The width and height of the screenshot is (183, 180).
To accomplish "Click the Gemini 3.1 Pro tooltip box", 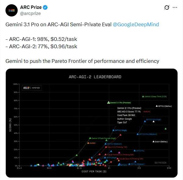I will pos(129,115).
